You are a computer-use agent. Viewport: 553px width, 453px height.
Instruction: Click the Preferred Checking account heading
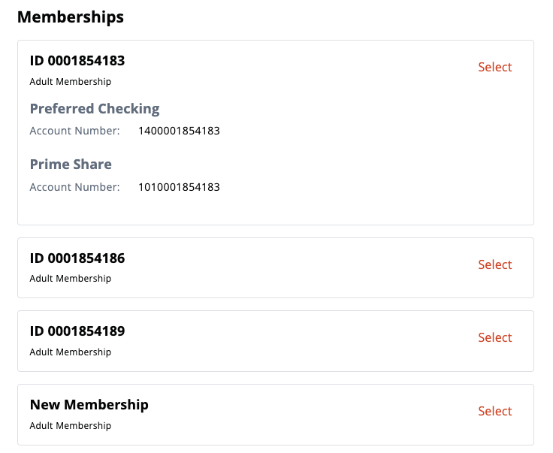[95, 109]
